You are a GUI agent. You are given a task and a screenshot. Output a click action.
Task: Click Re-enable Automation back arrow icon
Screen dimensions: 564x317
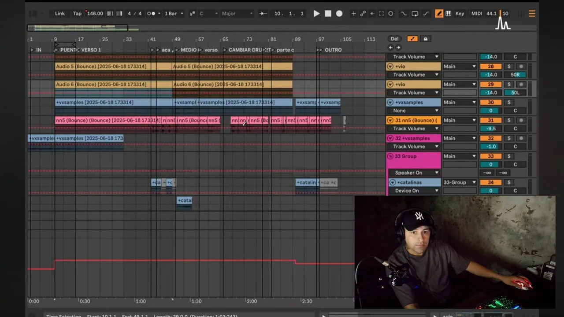click(372, 14)
